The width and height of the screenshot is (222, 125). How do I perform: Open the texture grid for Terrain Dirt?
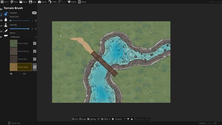(x=35, y=59)
